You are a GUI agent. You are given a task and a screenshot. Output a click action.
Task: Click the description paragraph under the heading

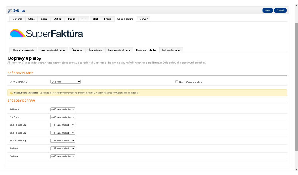(x=107, y=63)
